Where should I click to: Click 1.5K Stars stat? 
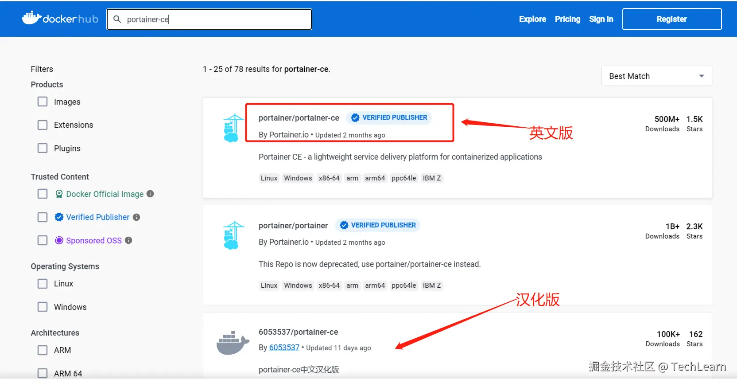click(694, 124)
